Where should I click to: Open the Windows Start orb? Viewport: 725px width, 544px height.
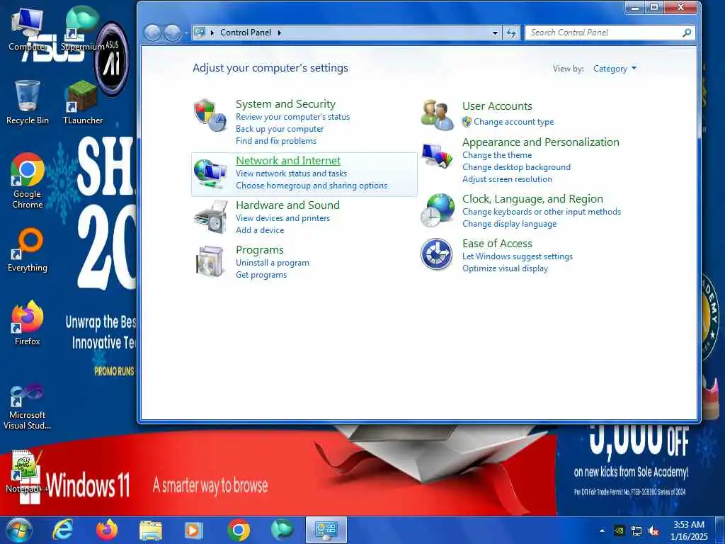[x=19, y=530]
